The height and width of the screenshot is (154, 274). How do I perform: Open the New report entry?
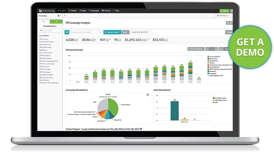(44, 39)
